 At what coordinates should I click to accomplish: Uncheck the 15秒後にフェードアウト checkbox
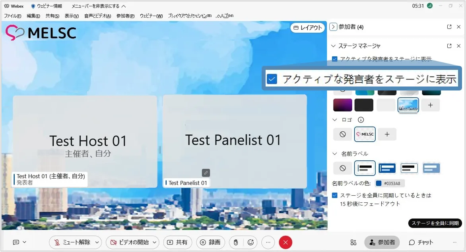[335, 195]
